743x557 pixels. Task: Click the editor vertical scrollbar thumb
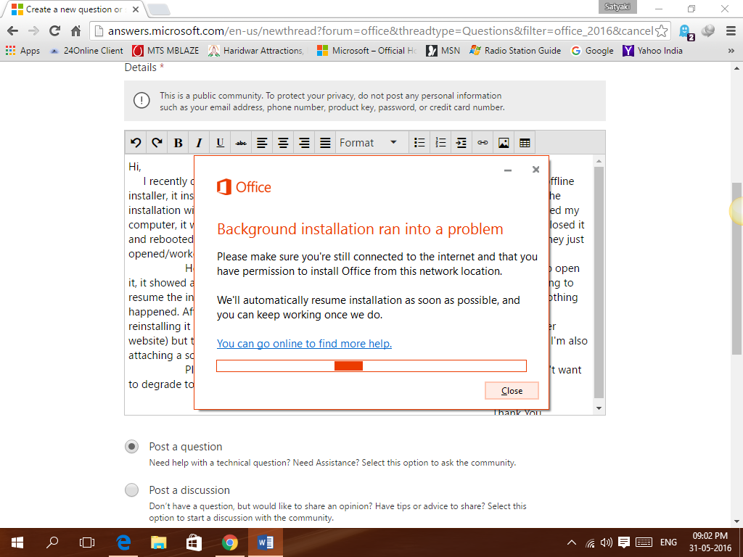(599, 282)
